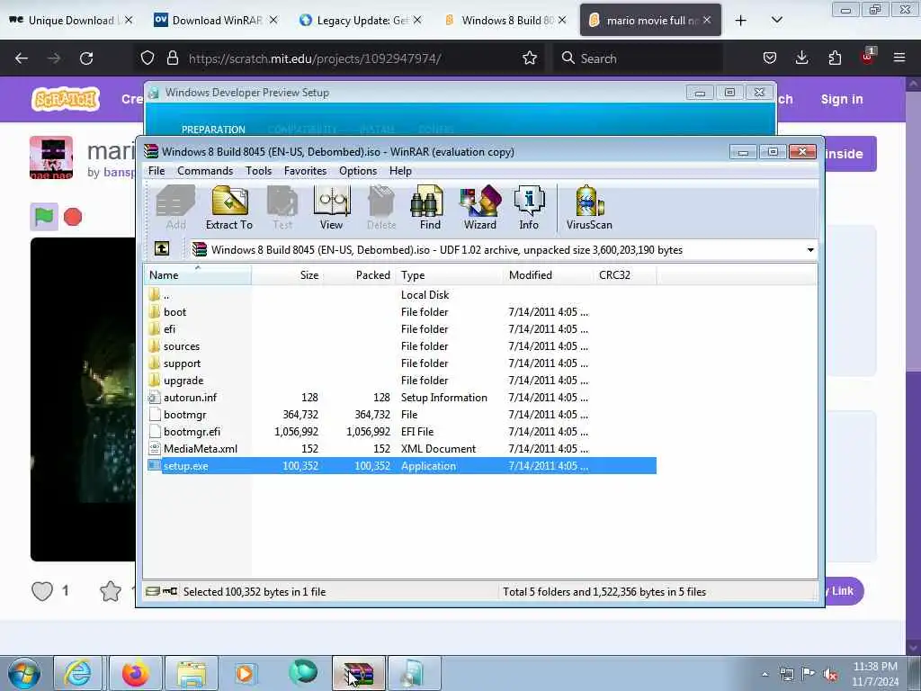The image size is (921, 691).
Task: Click the View toolbar icon in WinRAR
Action: [331, 208]
